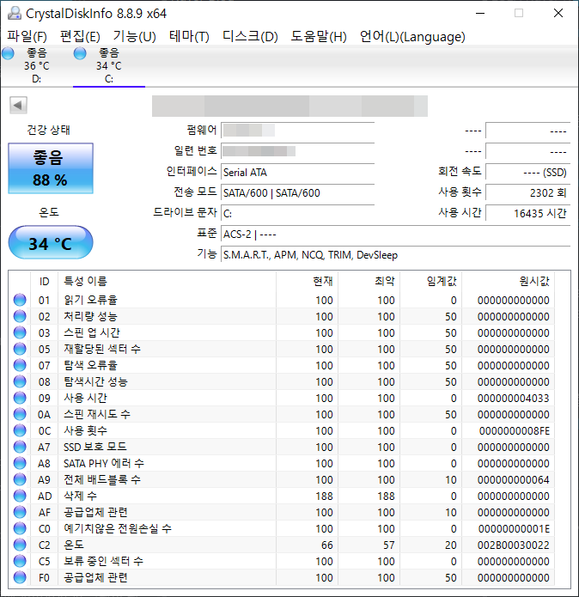Click status orb for C0 예기치않은 전원손실 수
This screenshot has width=579, height=597.
point(20,528)
